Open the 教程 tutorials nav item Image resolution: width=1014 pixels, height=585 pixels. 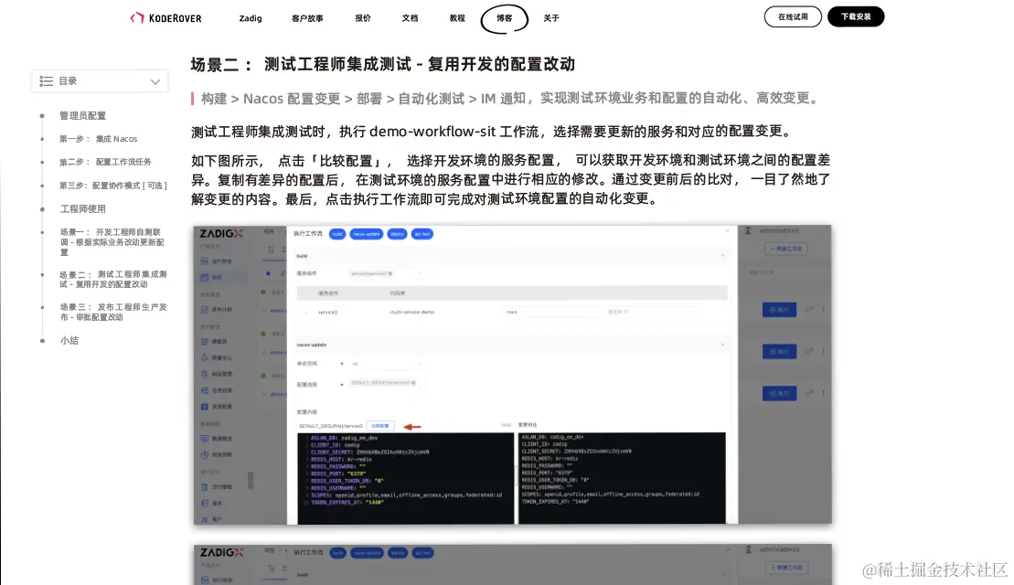click(457, 18)
